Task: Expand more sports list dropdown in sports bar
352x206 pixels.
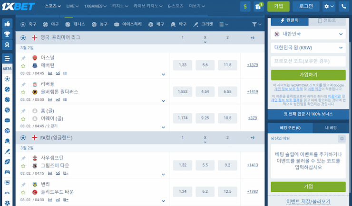Action: click(224, 24)
